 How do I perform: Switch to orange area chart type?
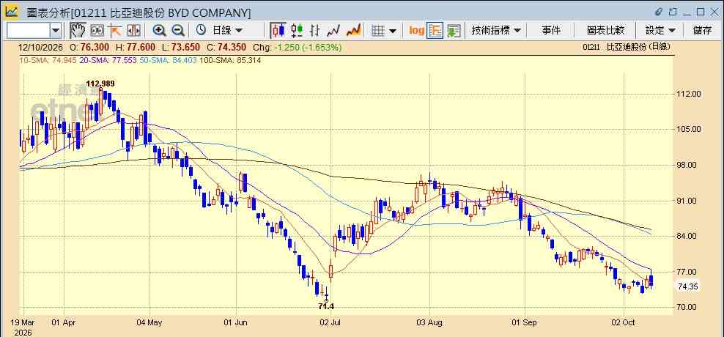(x=353, y=31)
